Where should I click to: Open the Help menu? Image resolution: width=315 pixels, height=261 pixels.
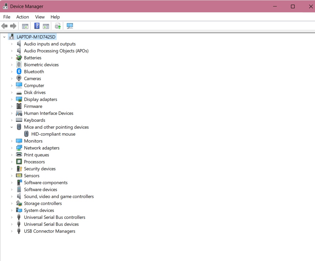(x=55, y=17)
